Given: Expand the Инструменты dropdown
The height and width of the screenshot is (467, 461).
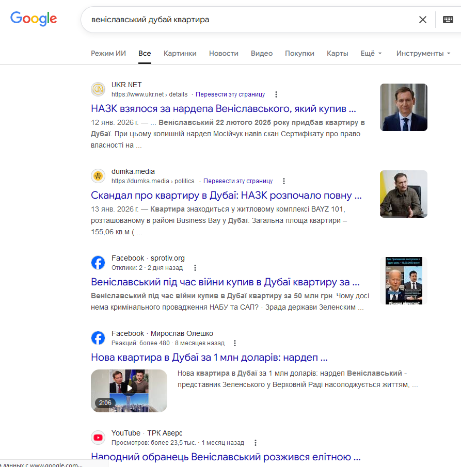Looking at the screenshot, I should point(423,53).
